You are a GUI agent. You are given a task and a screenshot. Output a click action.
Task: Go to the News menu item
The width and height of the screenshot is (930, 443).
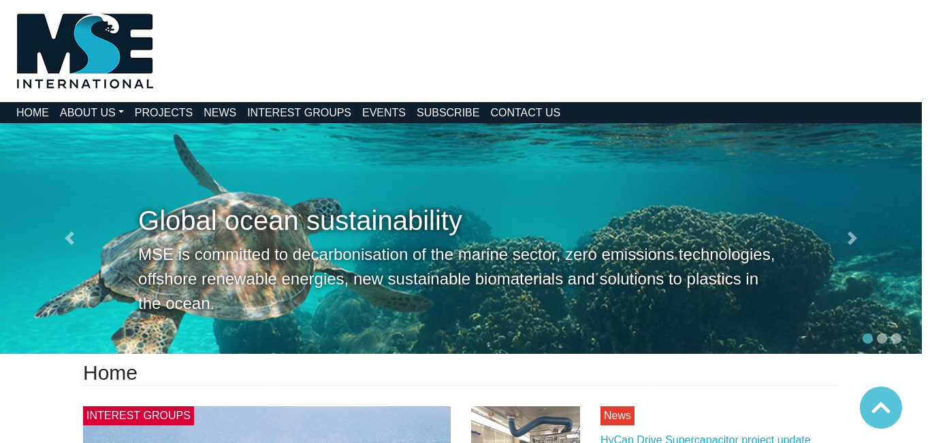220,113
